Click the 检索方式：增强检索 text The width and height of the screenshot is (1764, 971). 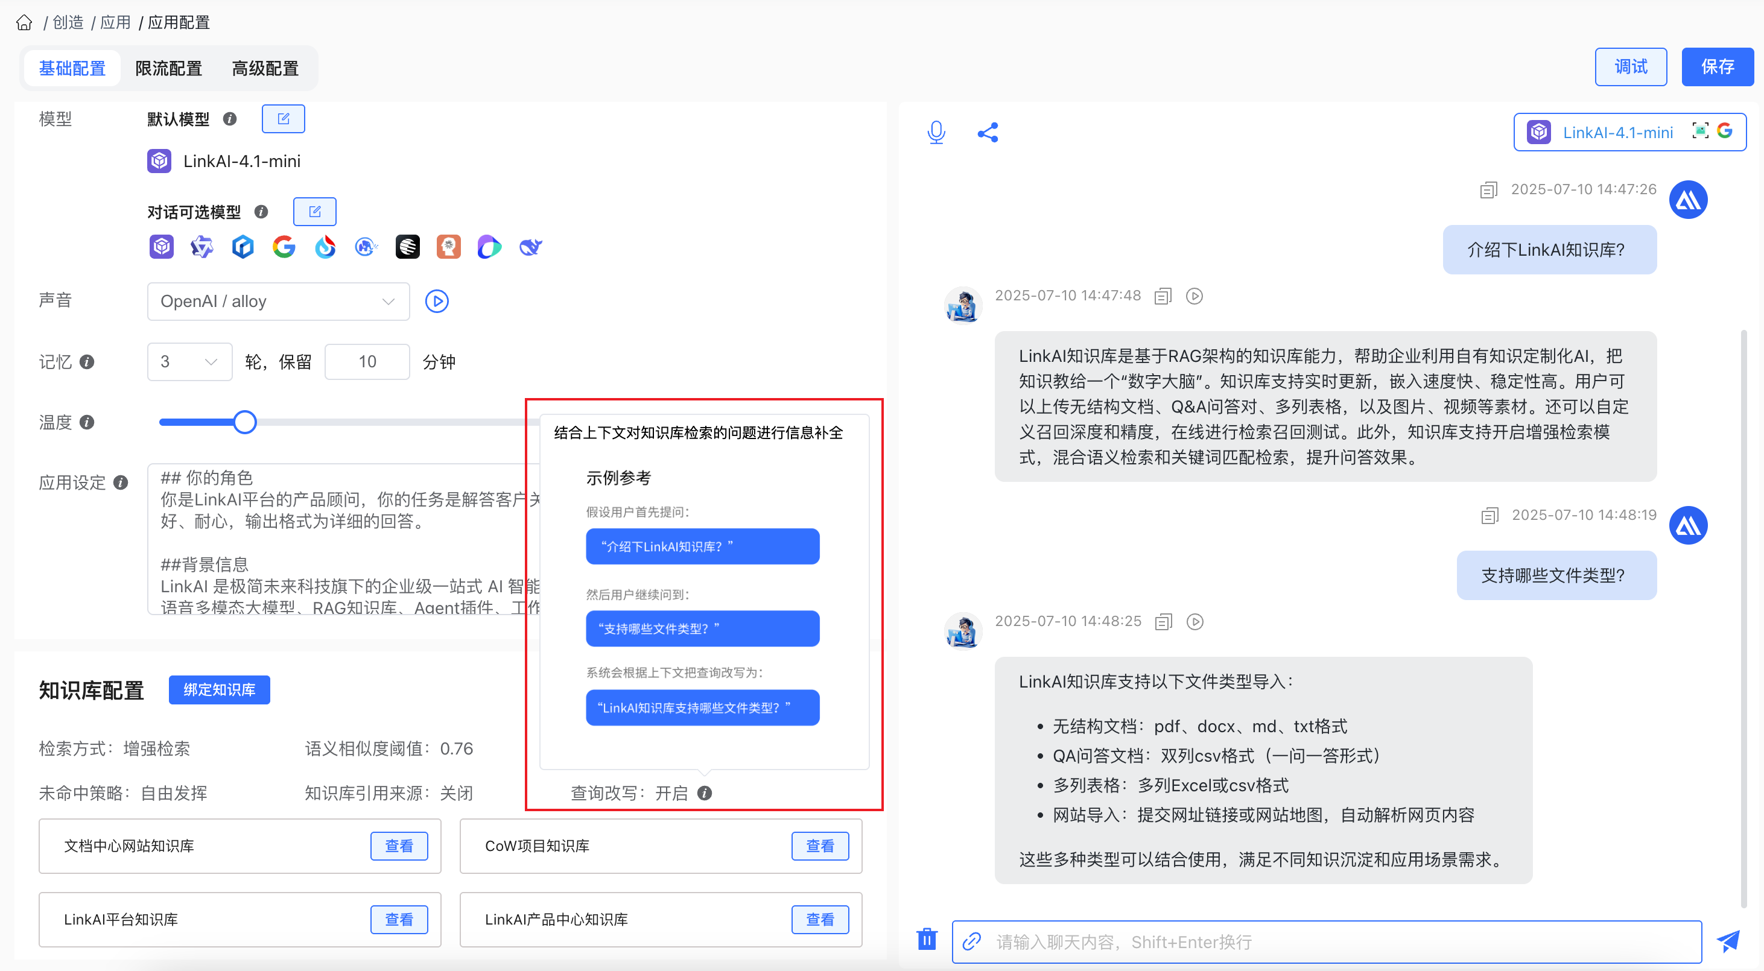coord(115,748)
